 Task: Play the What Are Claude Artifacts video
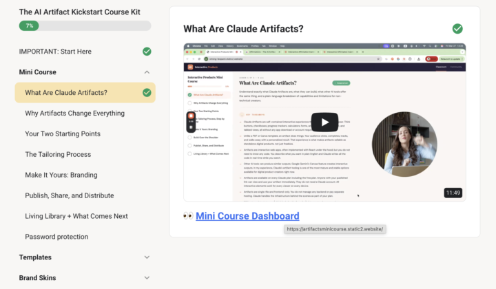click(324, 122)
